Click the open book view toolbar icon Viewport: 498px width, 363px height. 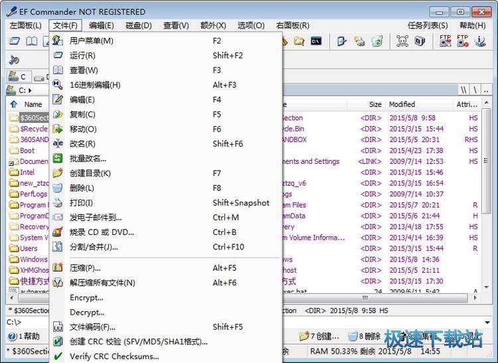[31, 41]
